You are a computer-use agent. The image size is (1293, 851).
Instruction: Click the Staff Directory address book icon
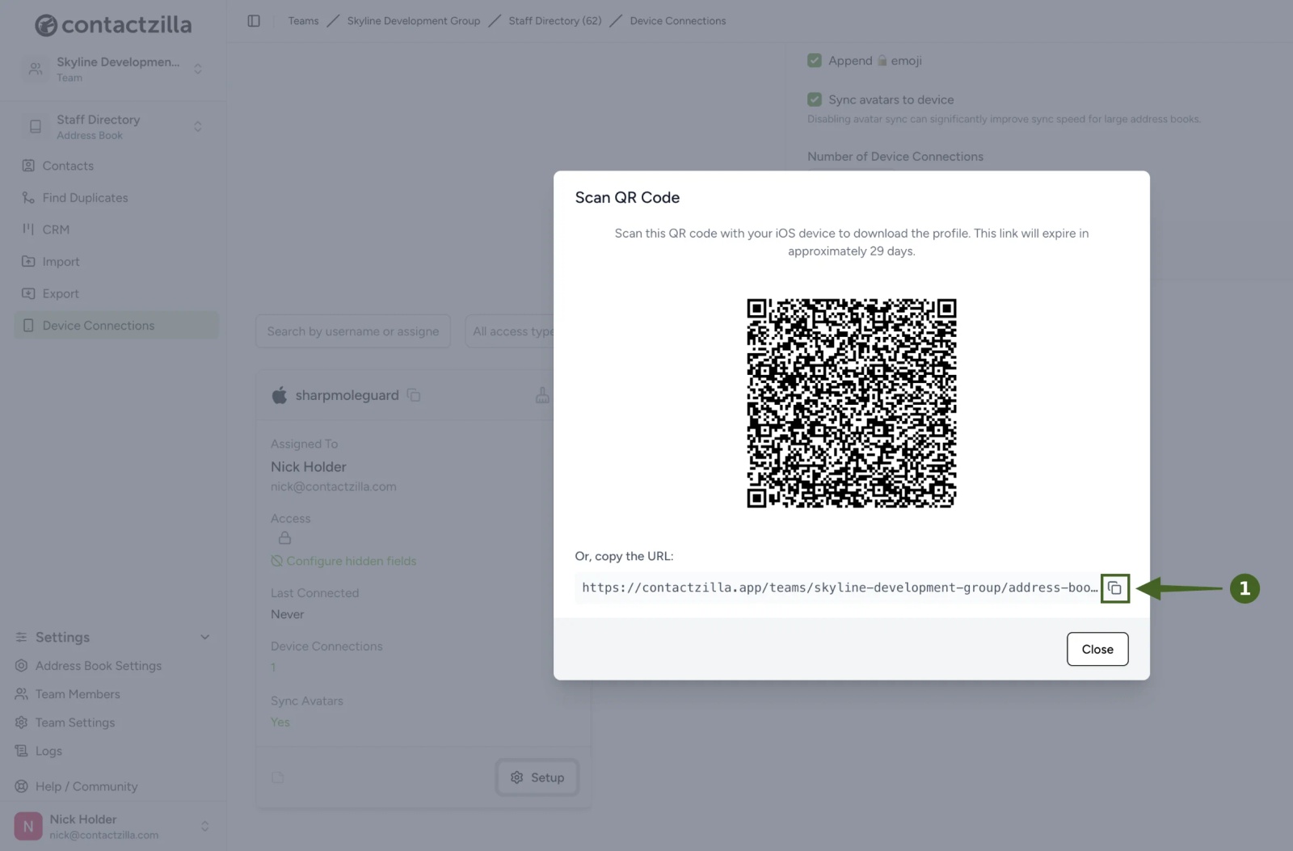(x=36, y=127)
